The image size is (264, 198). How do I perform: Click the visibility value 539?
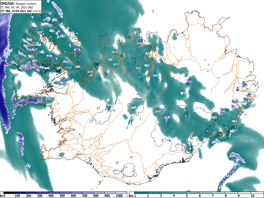(251, 100)
